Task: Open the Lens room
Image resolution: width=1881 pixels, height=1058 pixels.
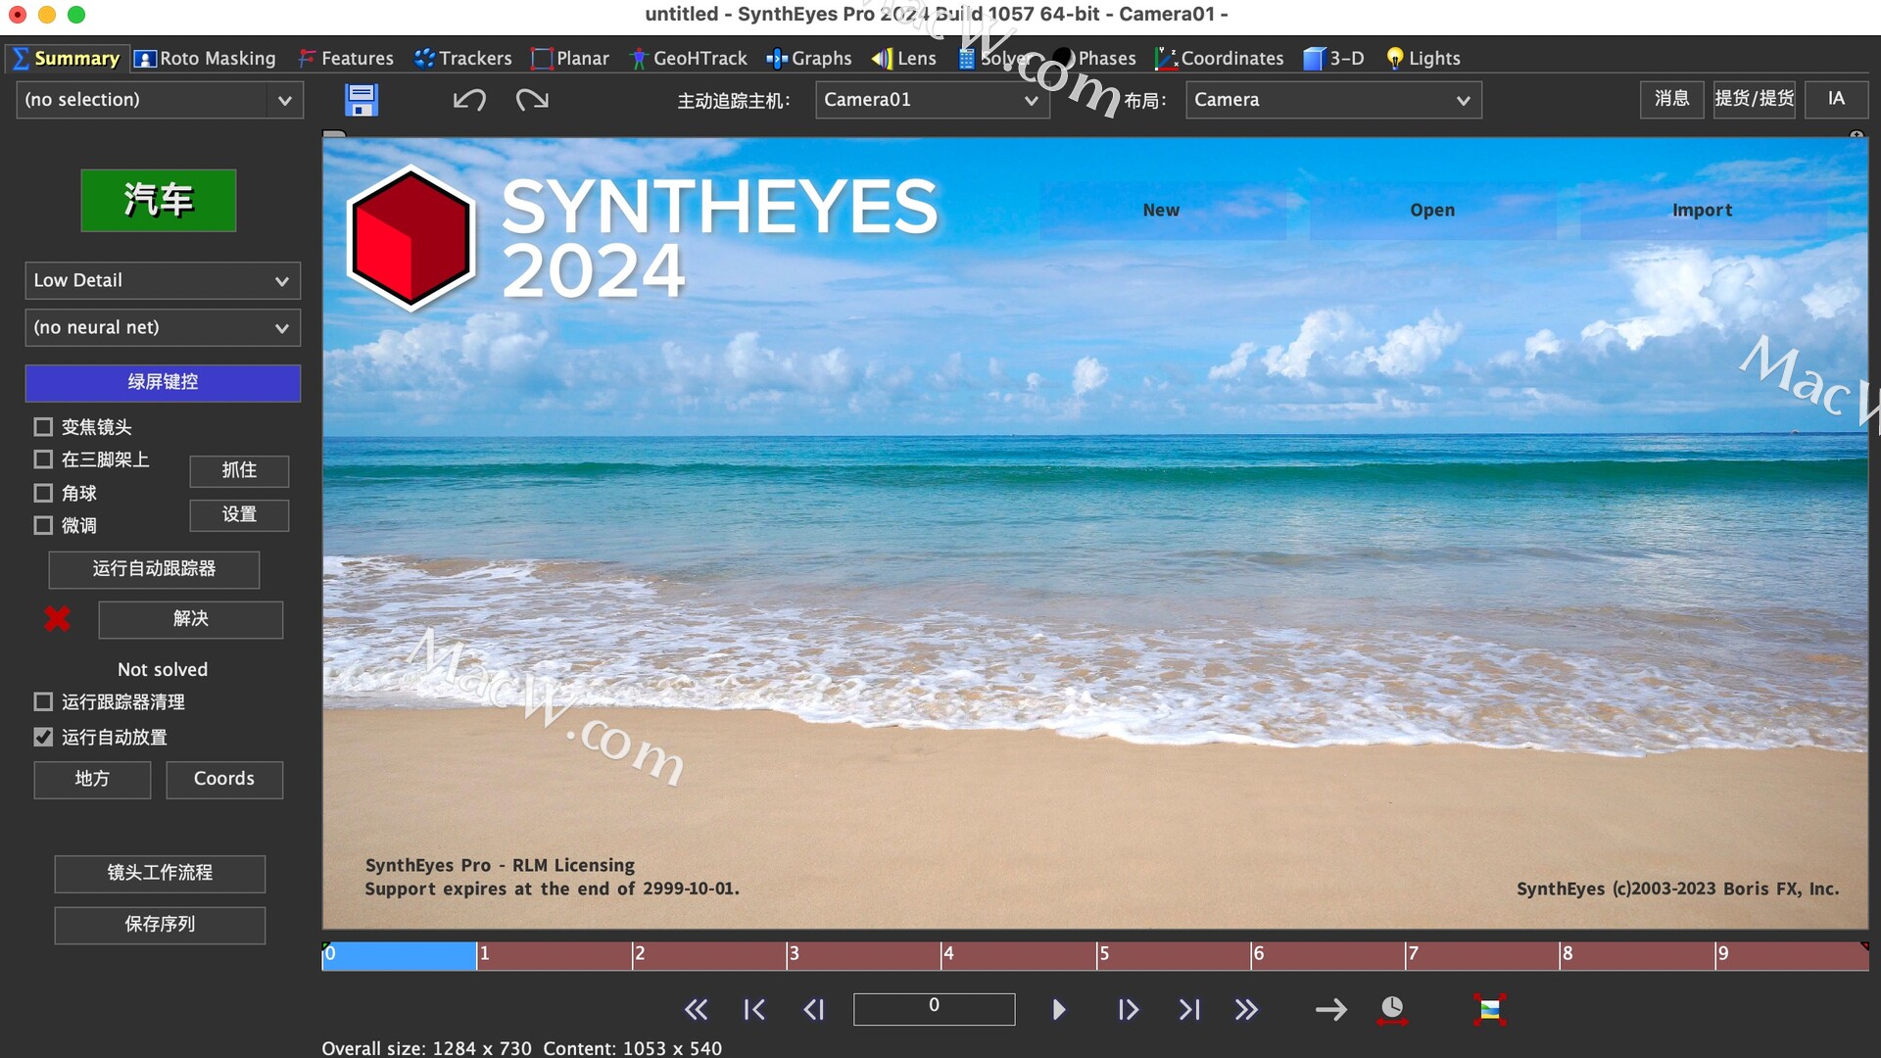Action: pyautogui.click(x=903, y=59)
